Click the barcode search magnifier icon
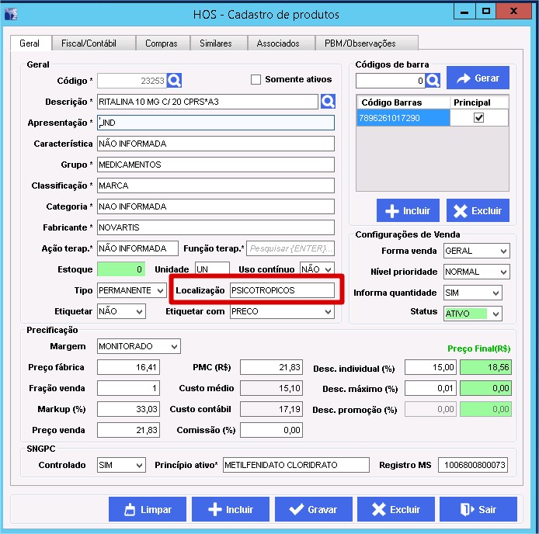This screenshot has height=534, width=539. [433, 81]
